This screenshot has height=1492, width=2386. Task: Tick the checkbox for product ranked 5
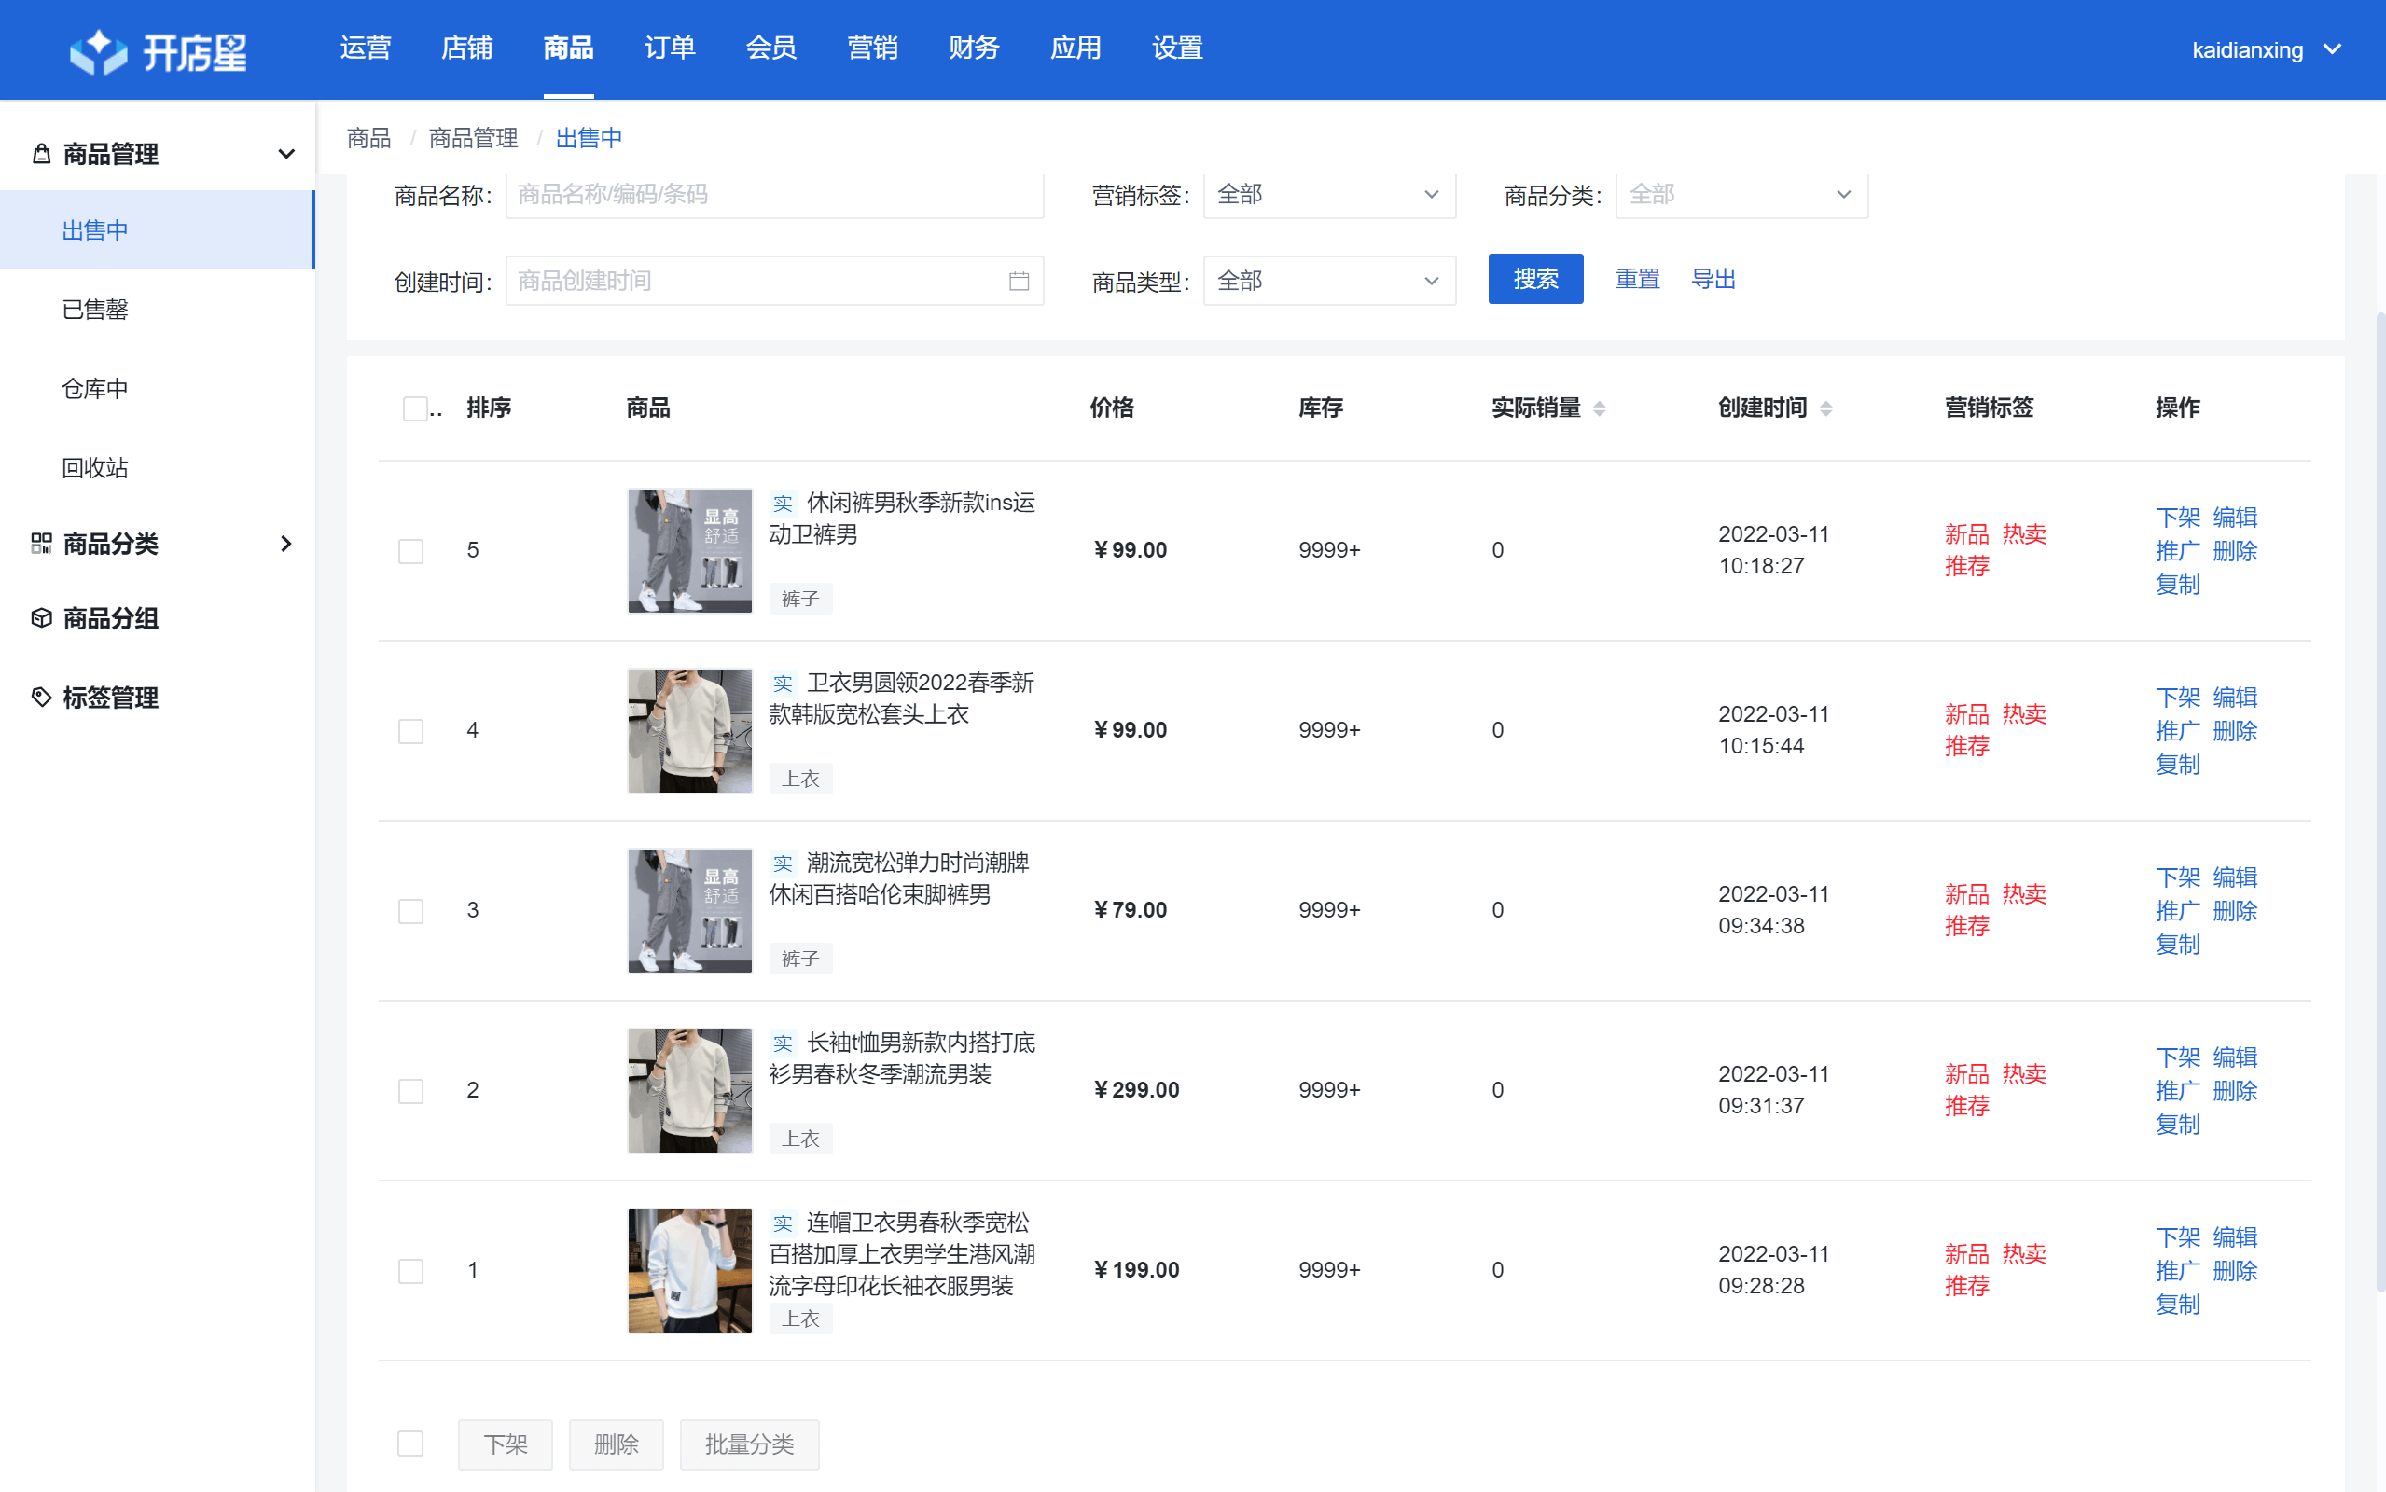tap(410, 550)
